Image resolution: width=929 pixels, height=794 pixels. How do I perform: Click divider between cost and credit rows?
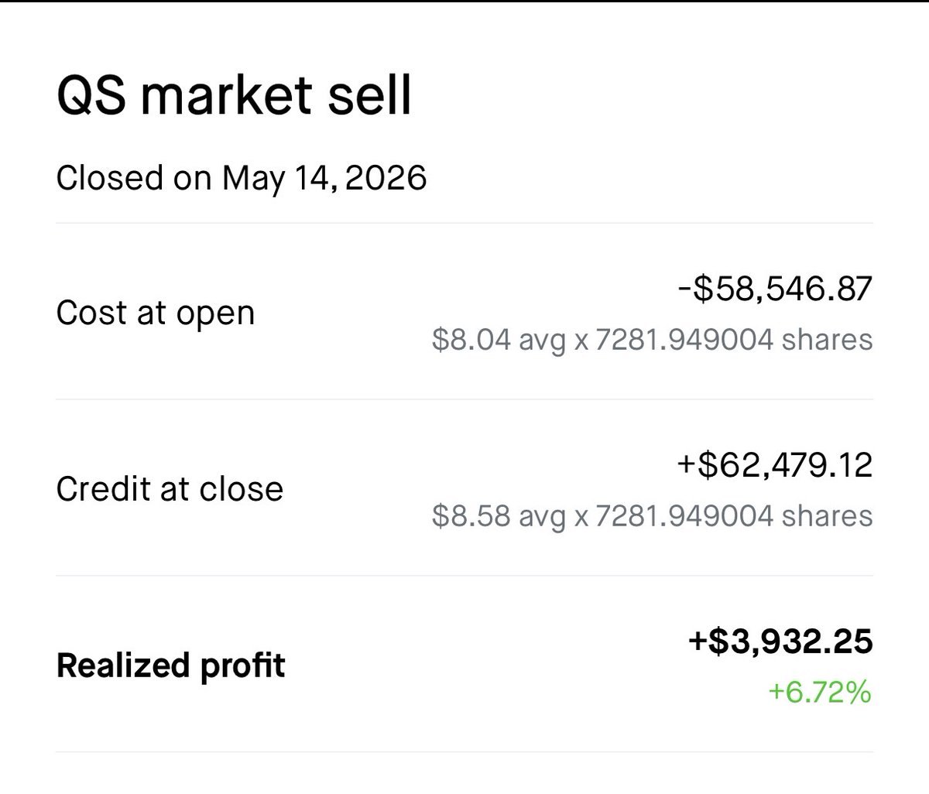pos(464,399)
